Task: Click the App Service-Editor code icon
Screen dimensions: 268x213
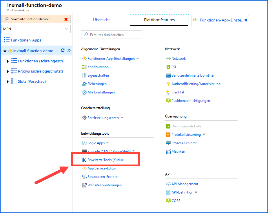Action: (84, 168)
